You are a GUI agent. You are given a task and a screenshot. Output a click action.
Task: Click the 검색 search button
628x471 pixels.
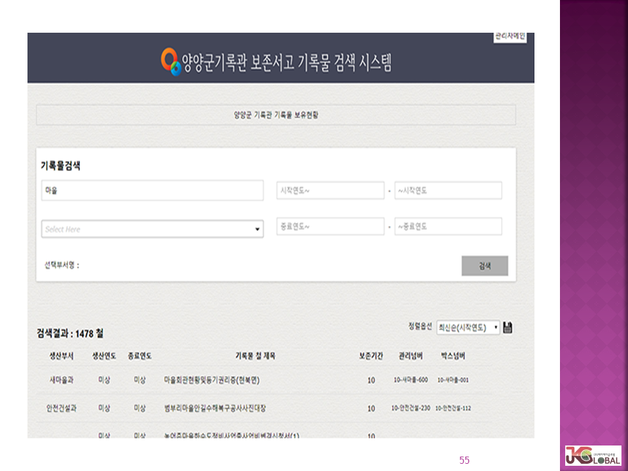click(x=485, y=266)
